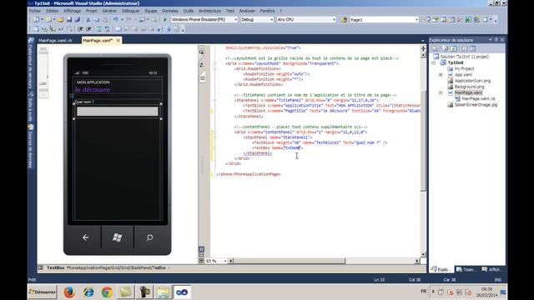Select 'je découvre' page title in designer

[x=93, y=90]
